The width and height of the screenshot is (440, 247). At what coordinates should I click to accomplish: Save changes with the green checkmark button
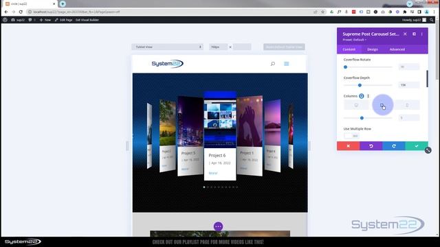point(417,146)
